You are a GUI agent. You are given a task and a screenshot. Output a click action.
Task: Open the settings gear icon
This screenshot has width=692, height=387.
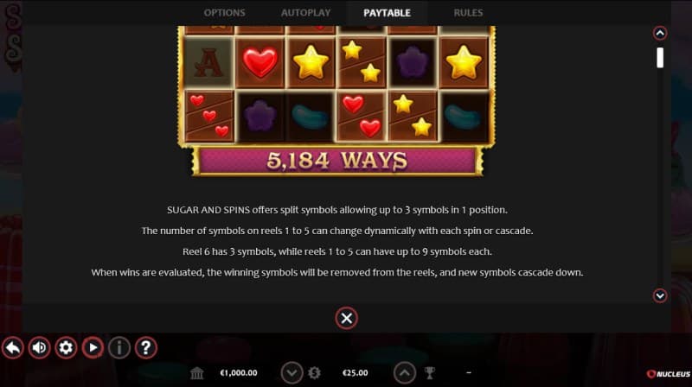click(x=66, y=348)
